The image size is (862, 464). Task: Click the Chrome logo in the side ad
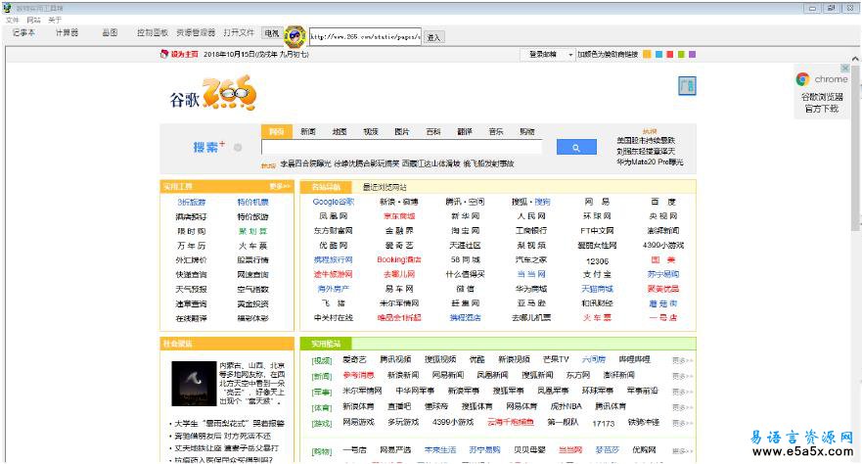(x=802, y=79)
